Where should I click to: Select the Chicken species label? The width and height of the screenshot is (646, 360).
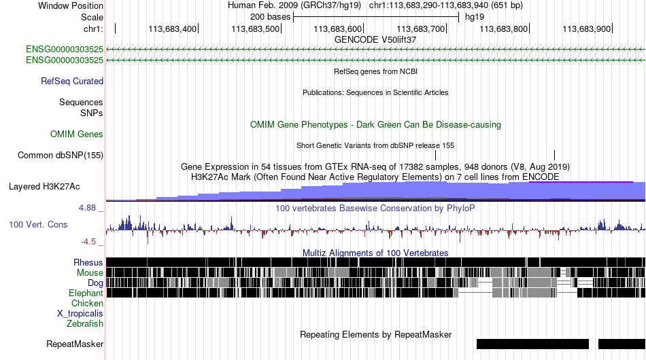click(x=87, y=303)
